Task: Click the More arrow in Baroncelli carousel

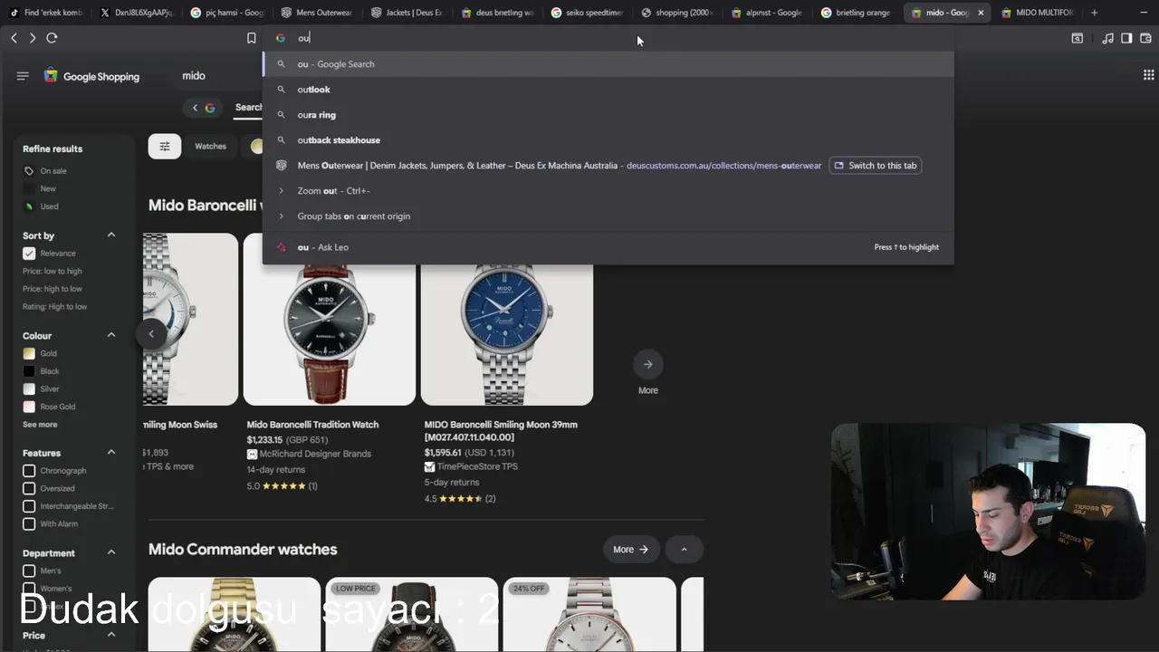Action: point(647,364)
